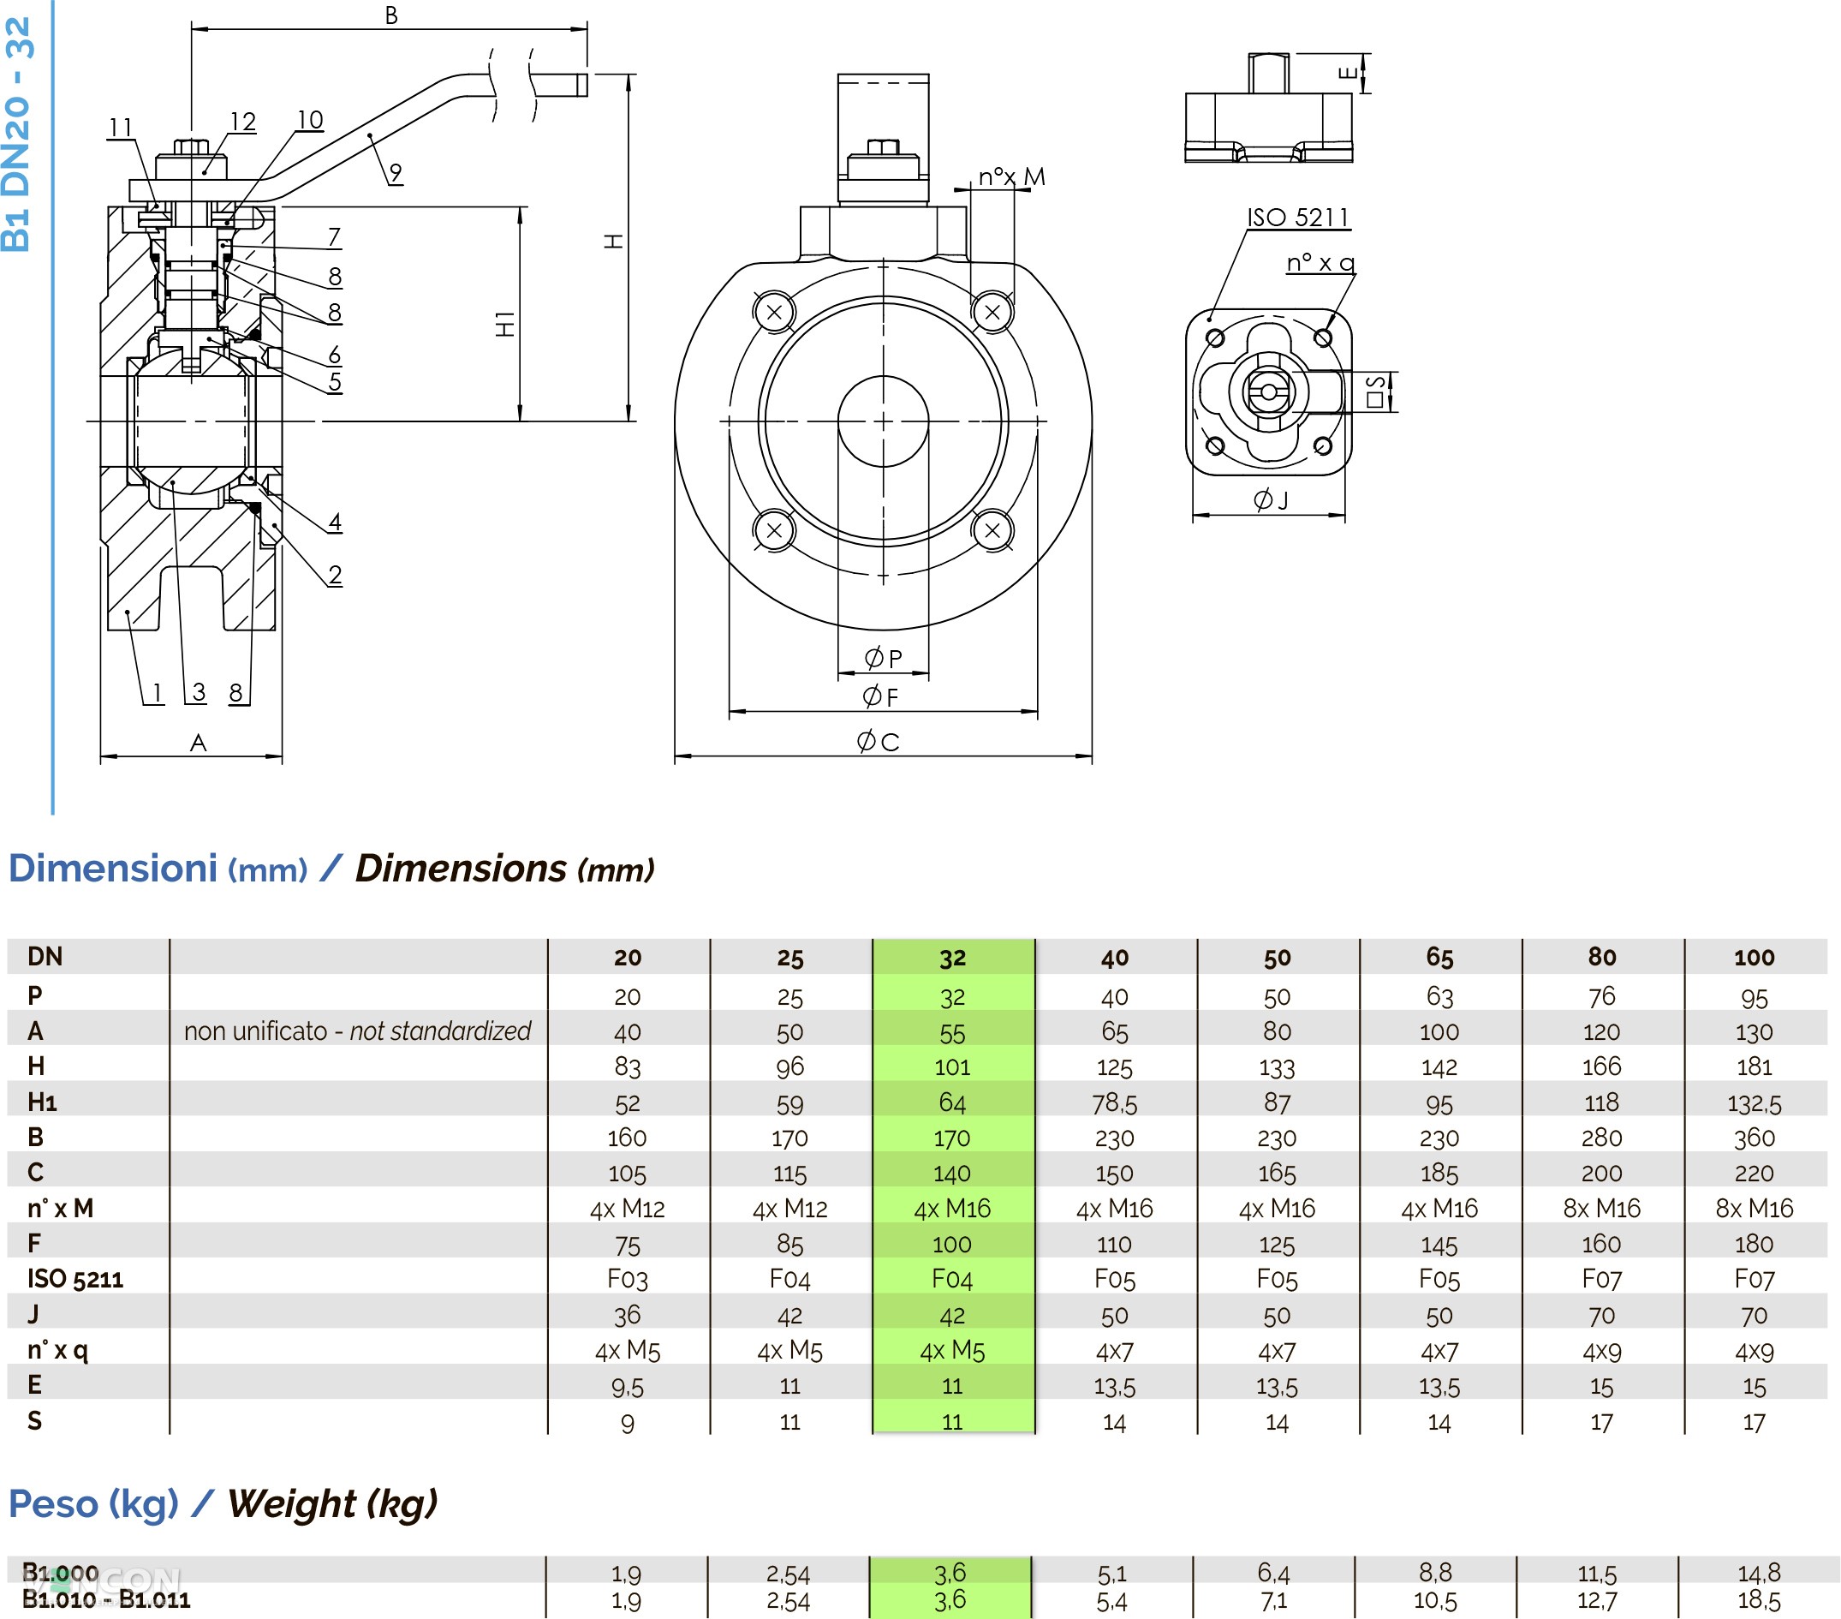Click value 145 in F row

pos(1439,1244)
